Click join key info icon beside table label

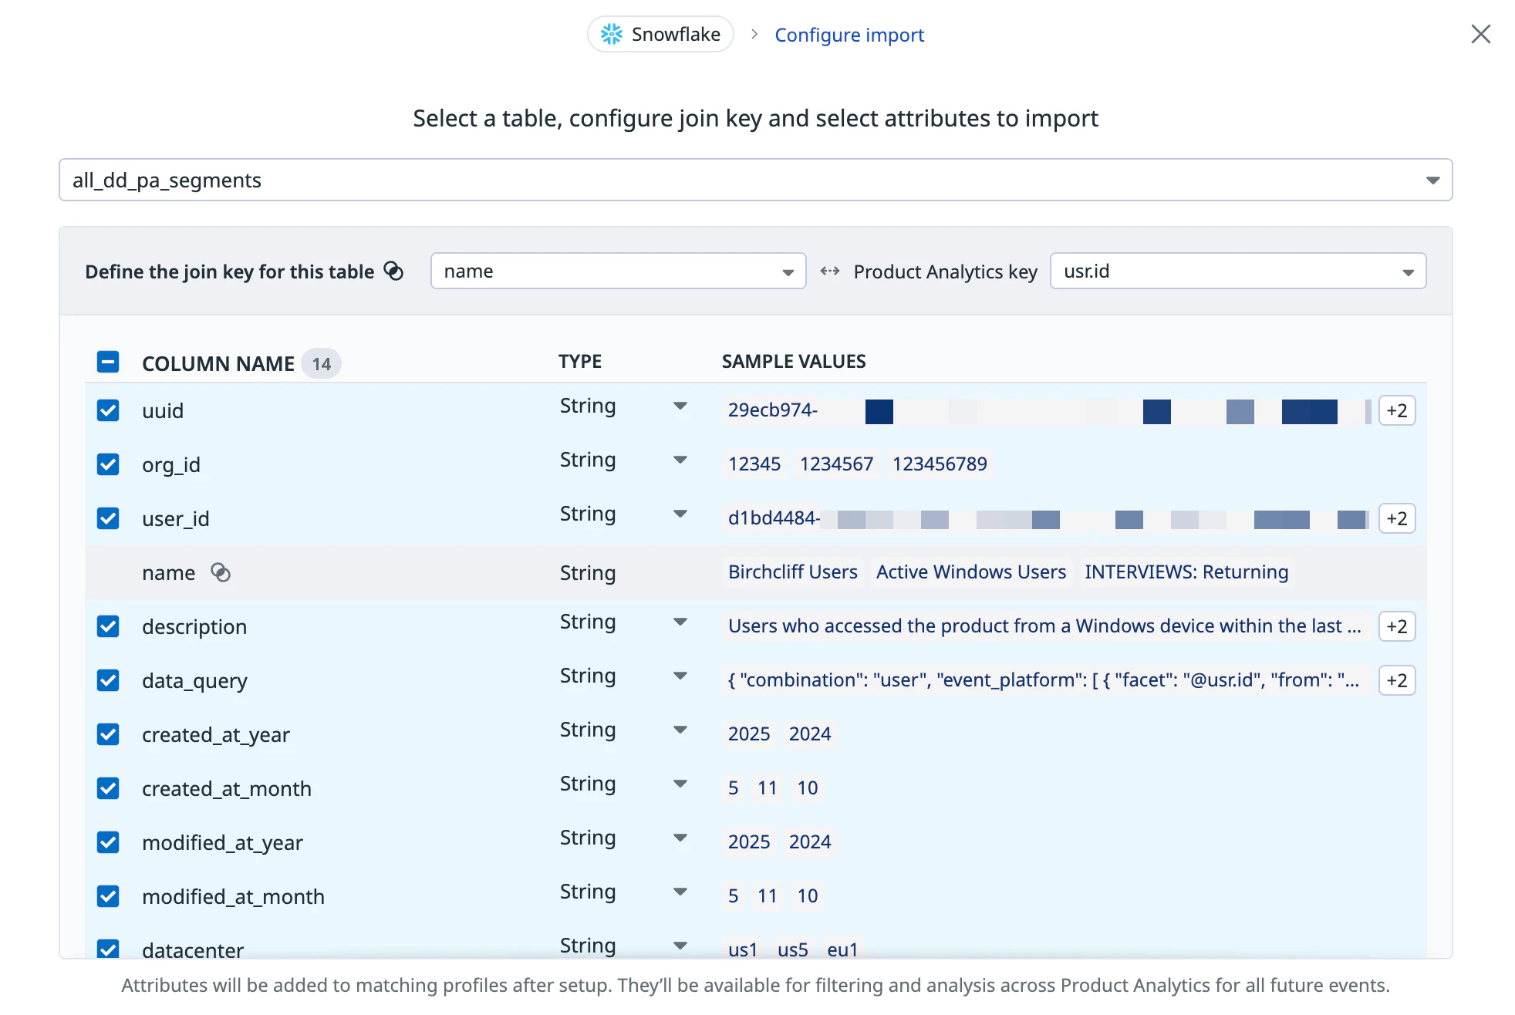tap(393, 271)
